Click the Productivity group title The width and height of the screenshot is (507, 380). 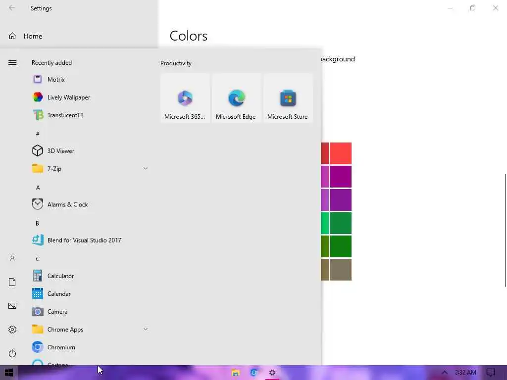point(176,63)
